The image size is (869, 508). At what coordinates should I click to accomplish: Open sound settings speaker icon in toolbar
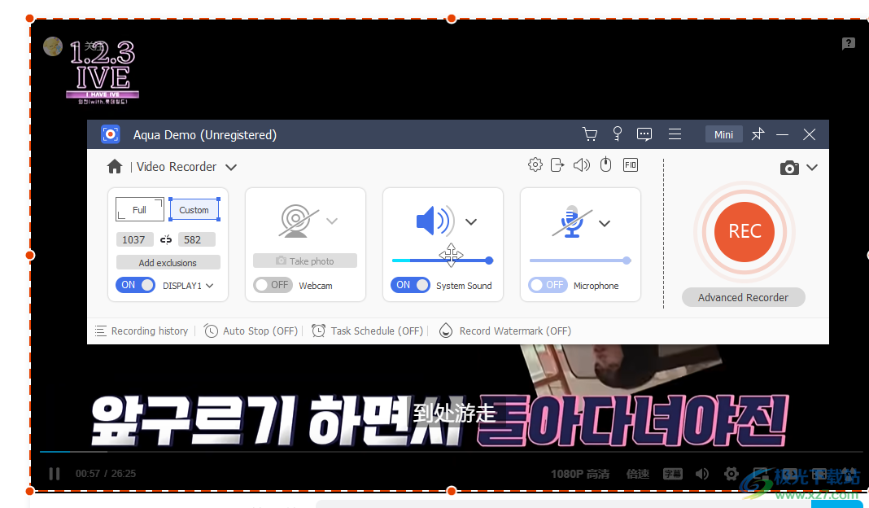[581, 164]
